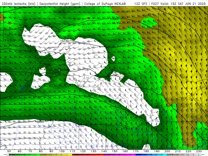Viewport: 208px width, 156px height.
Task: Click the 130 label on the wind scale
Action: tap(94, 151)
